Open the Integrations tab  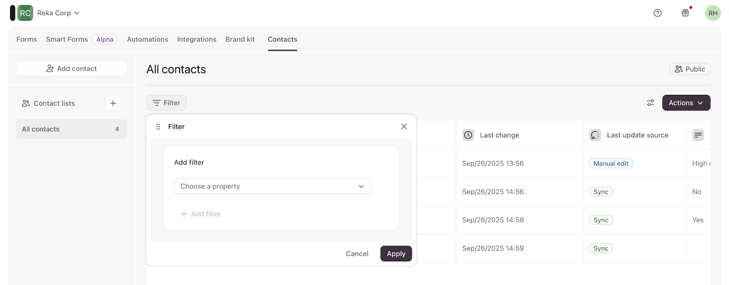pos(196,39)
